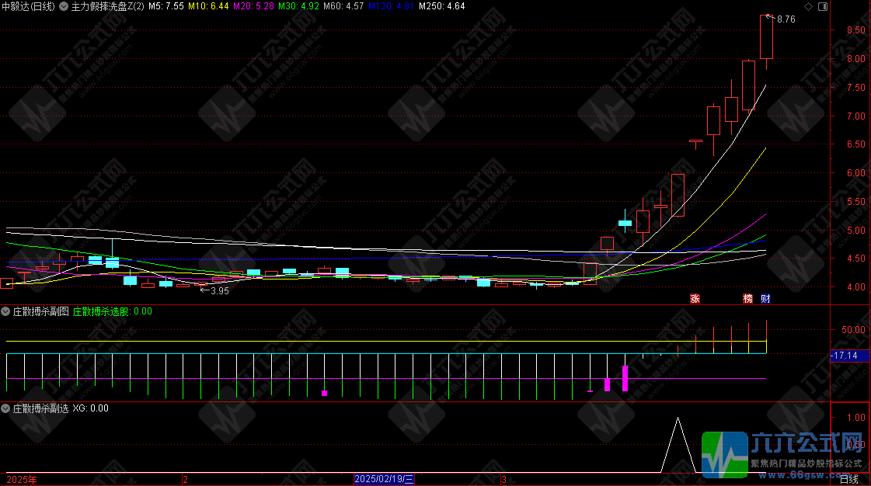871x486 pixels.
Task: Click the 六六公式网 logo at bottom right
Action: click(784, 453)
